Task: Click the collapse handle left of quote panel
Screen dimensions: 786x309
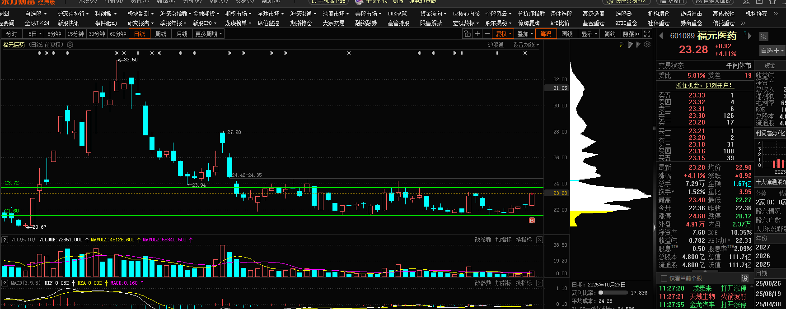Action: 654,228
